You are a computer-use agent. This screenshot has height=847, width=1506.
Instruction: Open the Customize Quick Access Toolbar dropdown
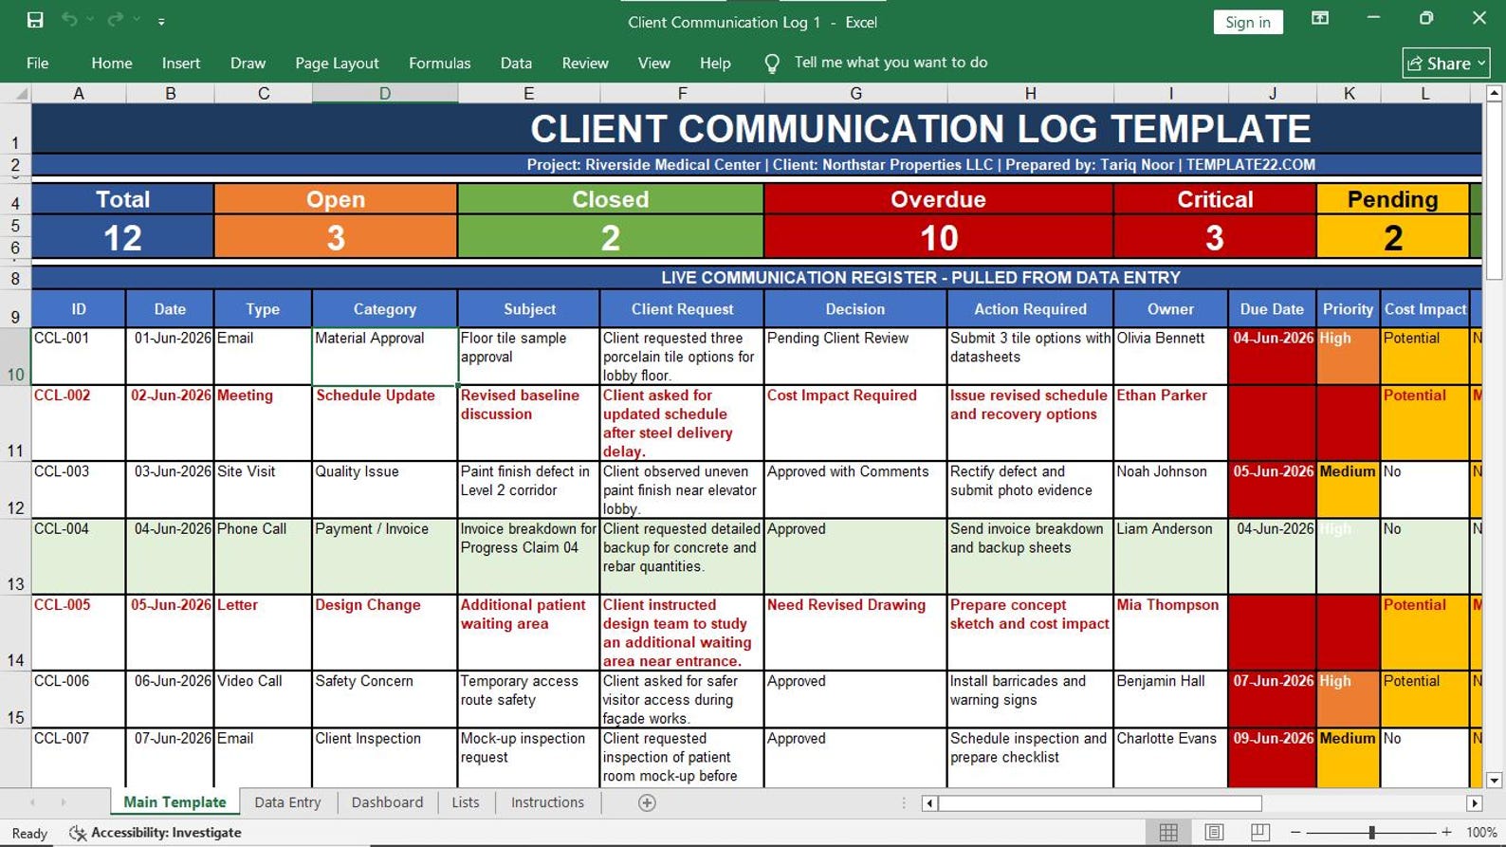point(161,21)
